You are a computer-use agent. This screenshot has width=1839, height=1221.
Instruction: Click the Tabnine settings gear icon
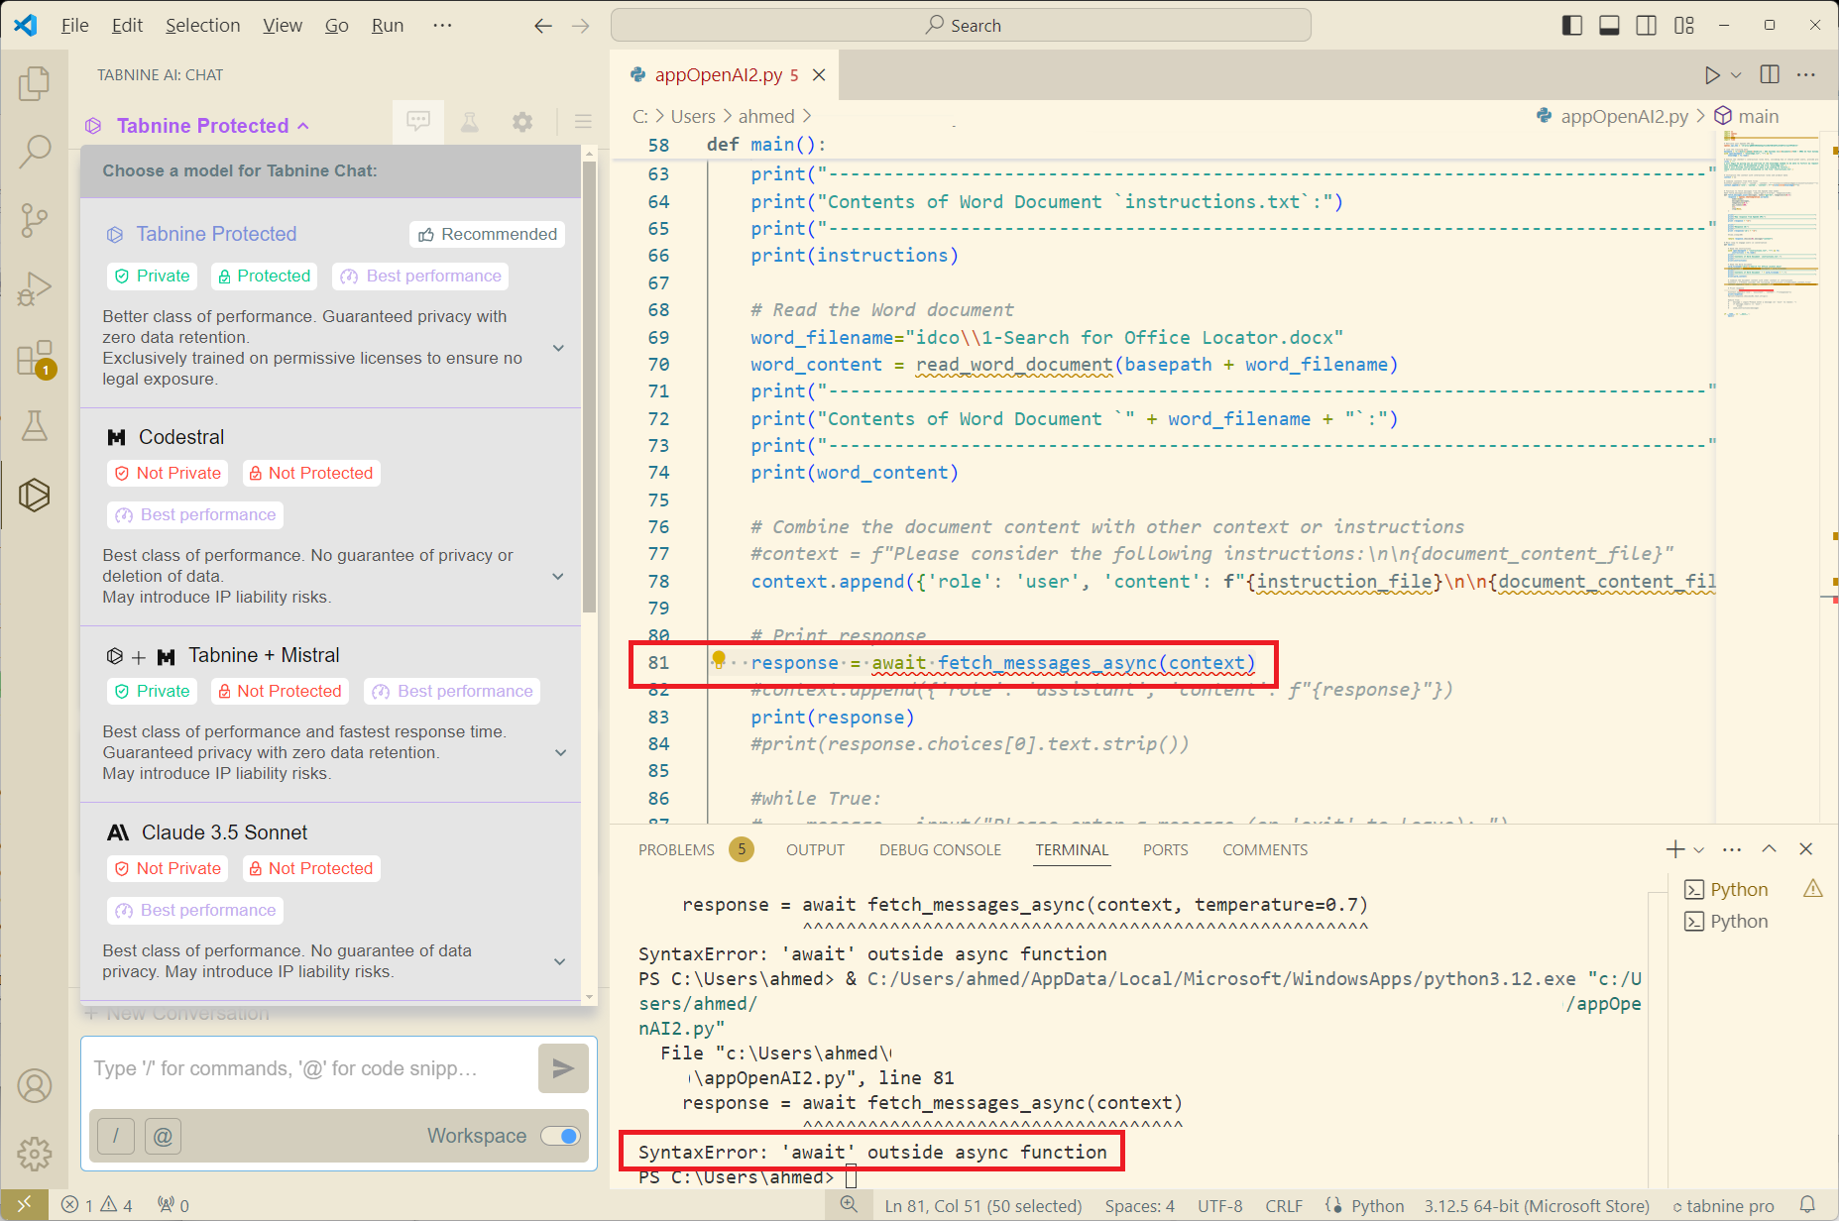coord(522,123)
